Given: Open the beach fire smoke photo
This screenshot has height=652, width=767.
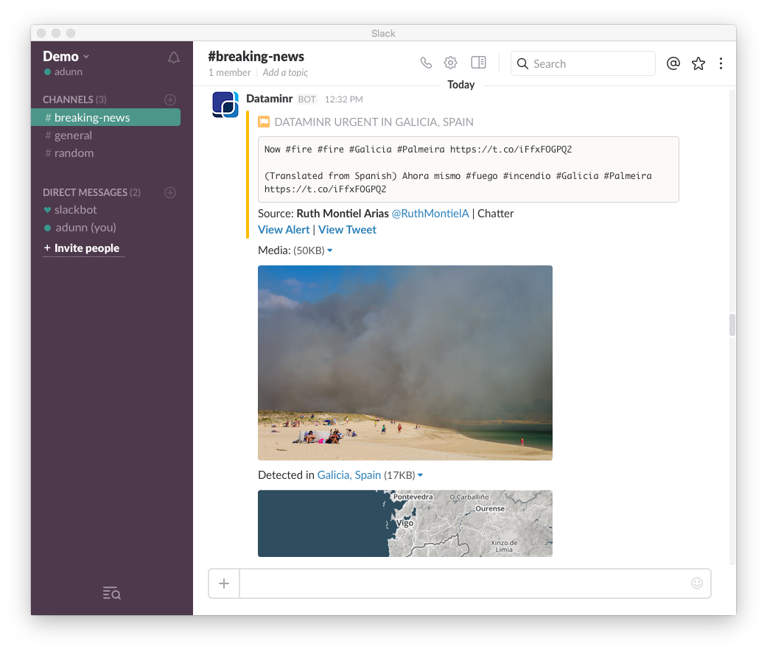Looking at the screenshot, I should pyautogui.click(x=405, y=363).
